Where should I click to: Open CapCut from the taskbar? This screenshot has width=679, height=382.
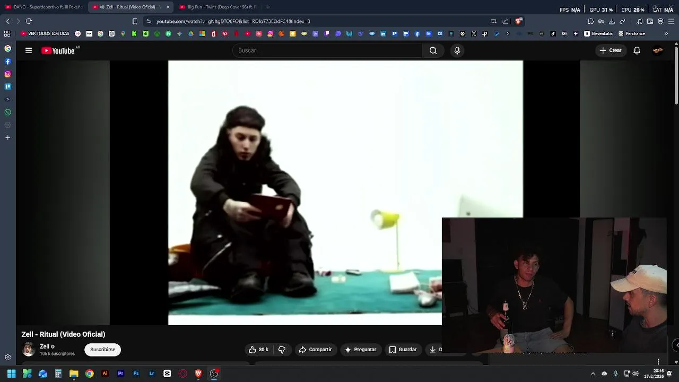[167, 374]
